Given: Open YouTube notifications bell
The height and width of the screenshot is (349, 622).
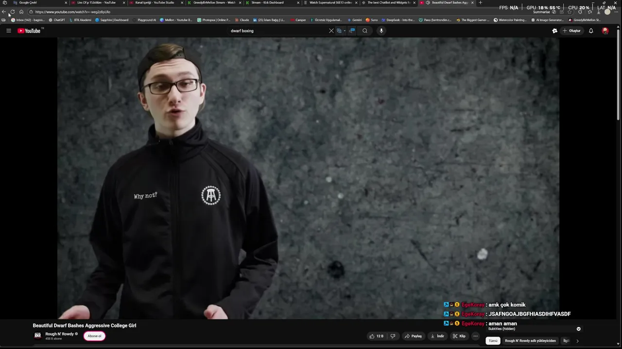Looking at the screenshot, I should 591,31.
